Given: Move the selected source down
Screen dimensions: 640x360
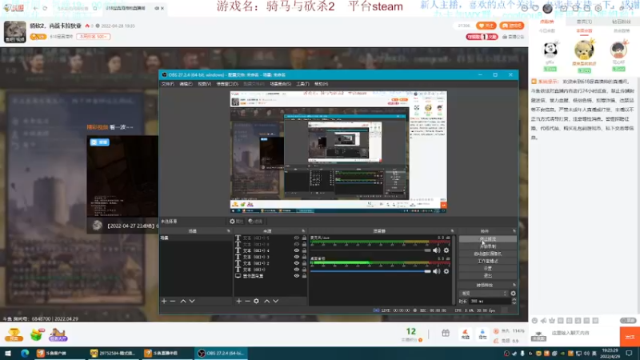Looking at the screenshot, I should (276, 302).
